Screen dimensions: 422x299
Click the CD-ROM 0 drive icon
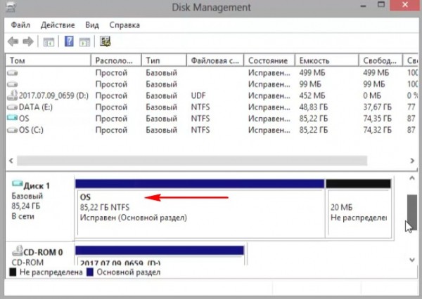coord(18,251)
